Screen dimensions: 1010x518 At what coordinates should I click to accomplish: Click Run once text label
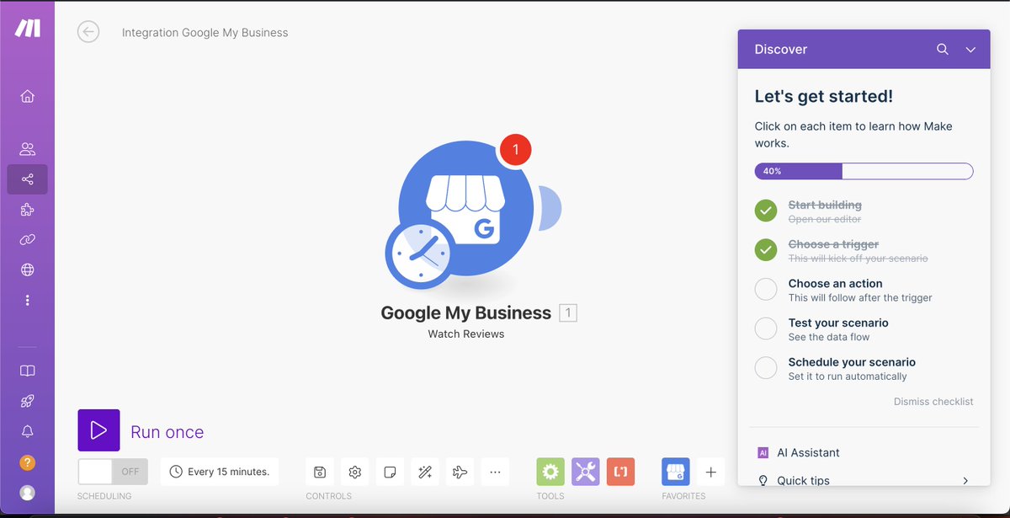(x=167, y=432)
